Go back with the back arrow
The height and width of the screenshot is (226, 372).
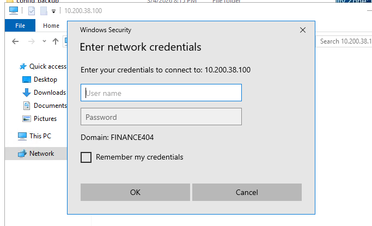pos(16,41)
